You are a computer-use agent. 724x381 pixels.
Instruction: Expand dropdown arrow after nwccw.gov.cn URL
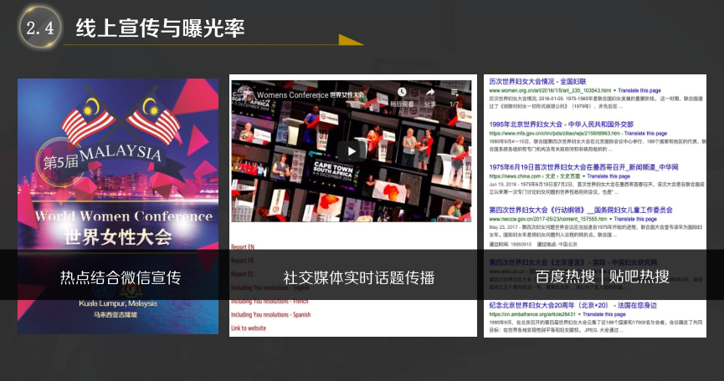(x=610, y=219)
